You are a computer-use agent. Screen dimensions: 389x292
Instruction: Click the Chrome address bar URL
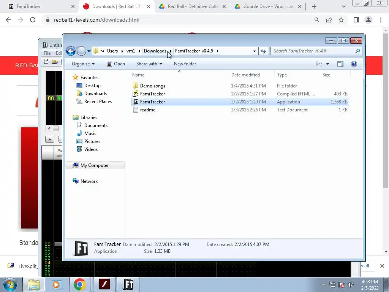point(96,20)
